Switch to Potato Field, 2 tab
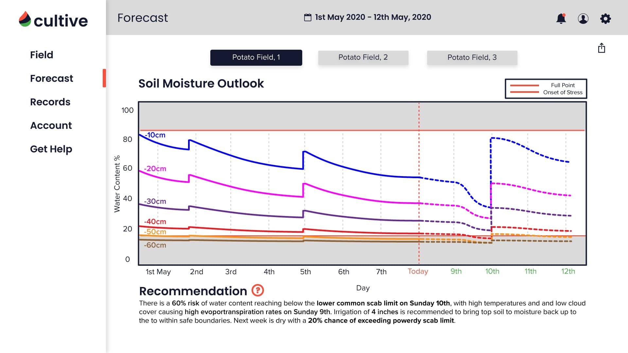Viewport: 628px width, 353px height. (x=363, y=58)
